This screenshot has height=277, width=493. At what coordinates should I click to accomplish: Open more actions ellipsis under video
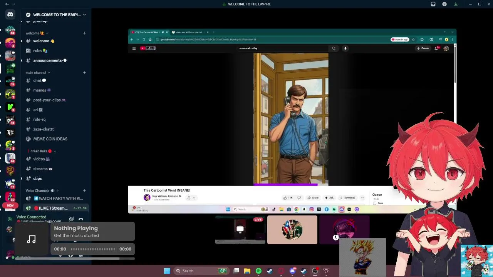tap(362, 198)
